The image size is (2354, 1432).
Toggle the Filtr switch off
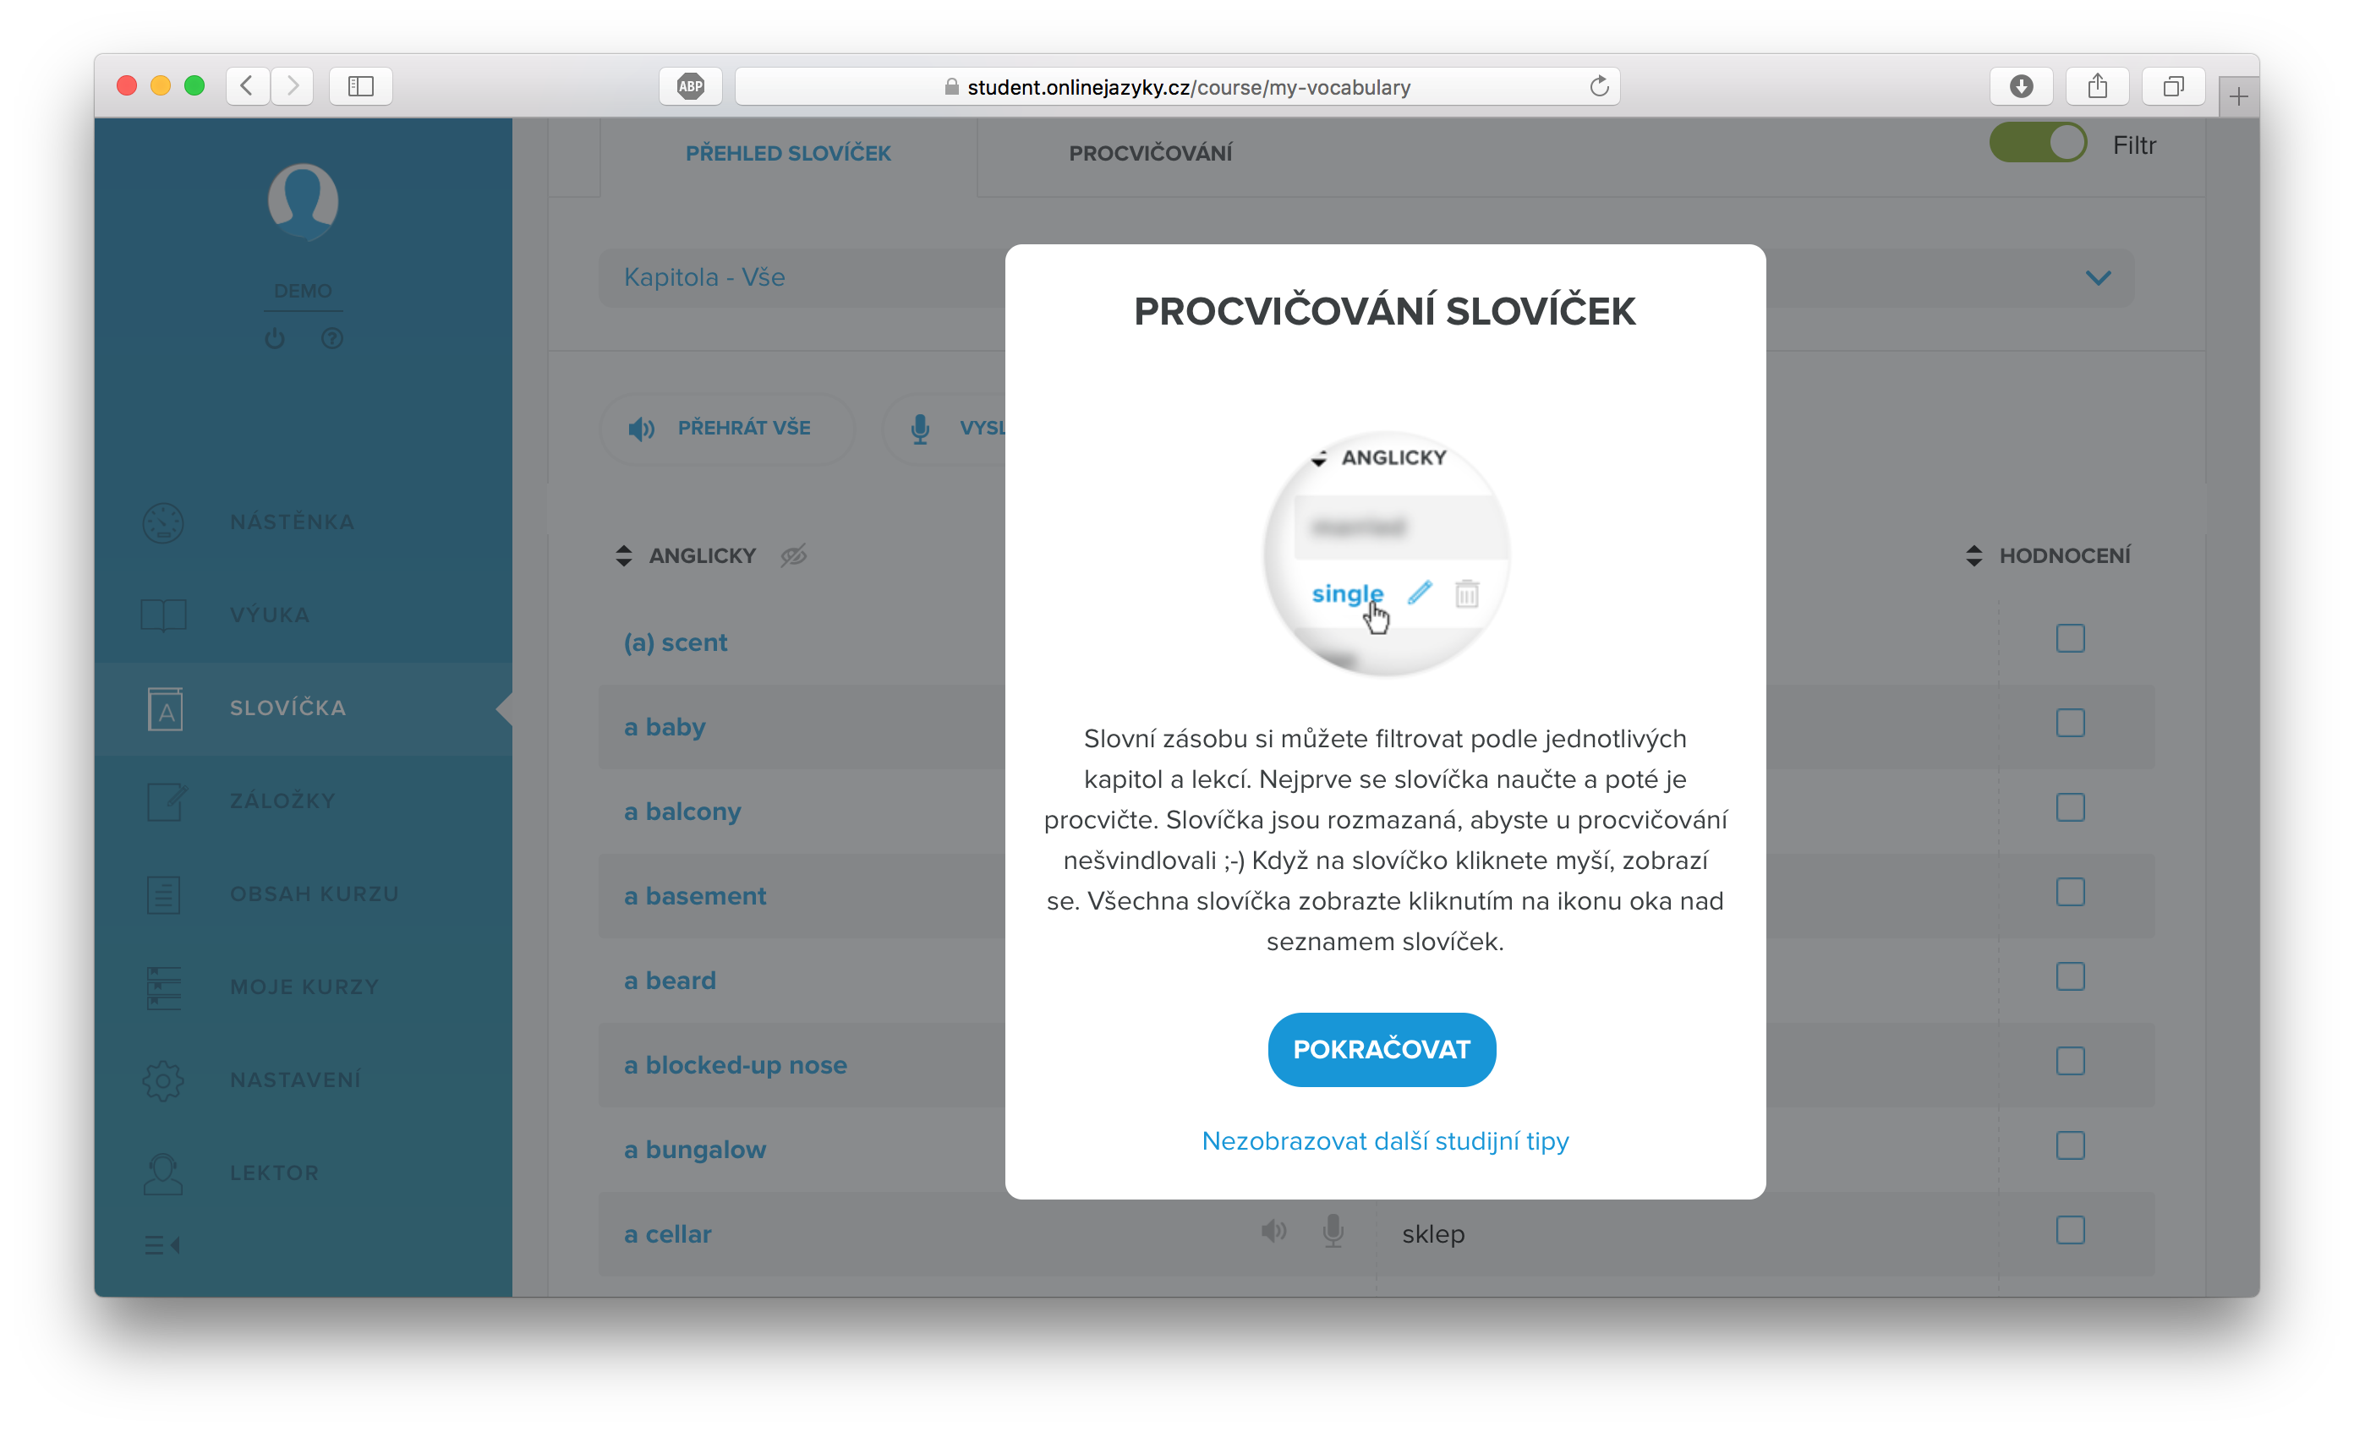click(2038, 144)
